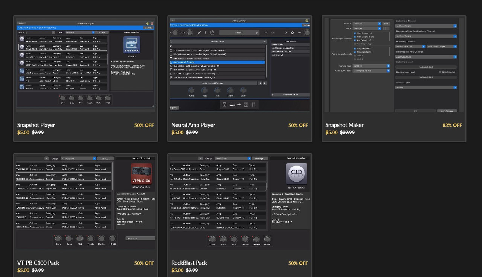
Task: Click the next model arrow in Neural Amp Player
Action: pyautogui.click(x=265, y=83)
